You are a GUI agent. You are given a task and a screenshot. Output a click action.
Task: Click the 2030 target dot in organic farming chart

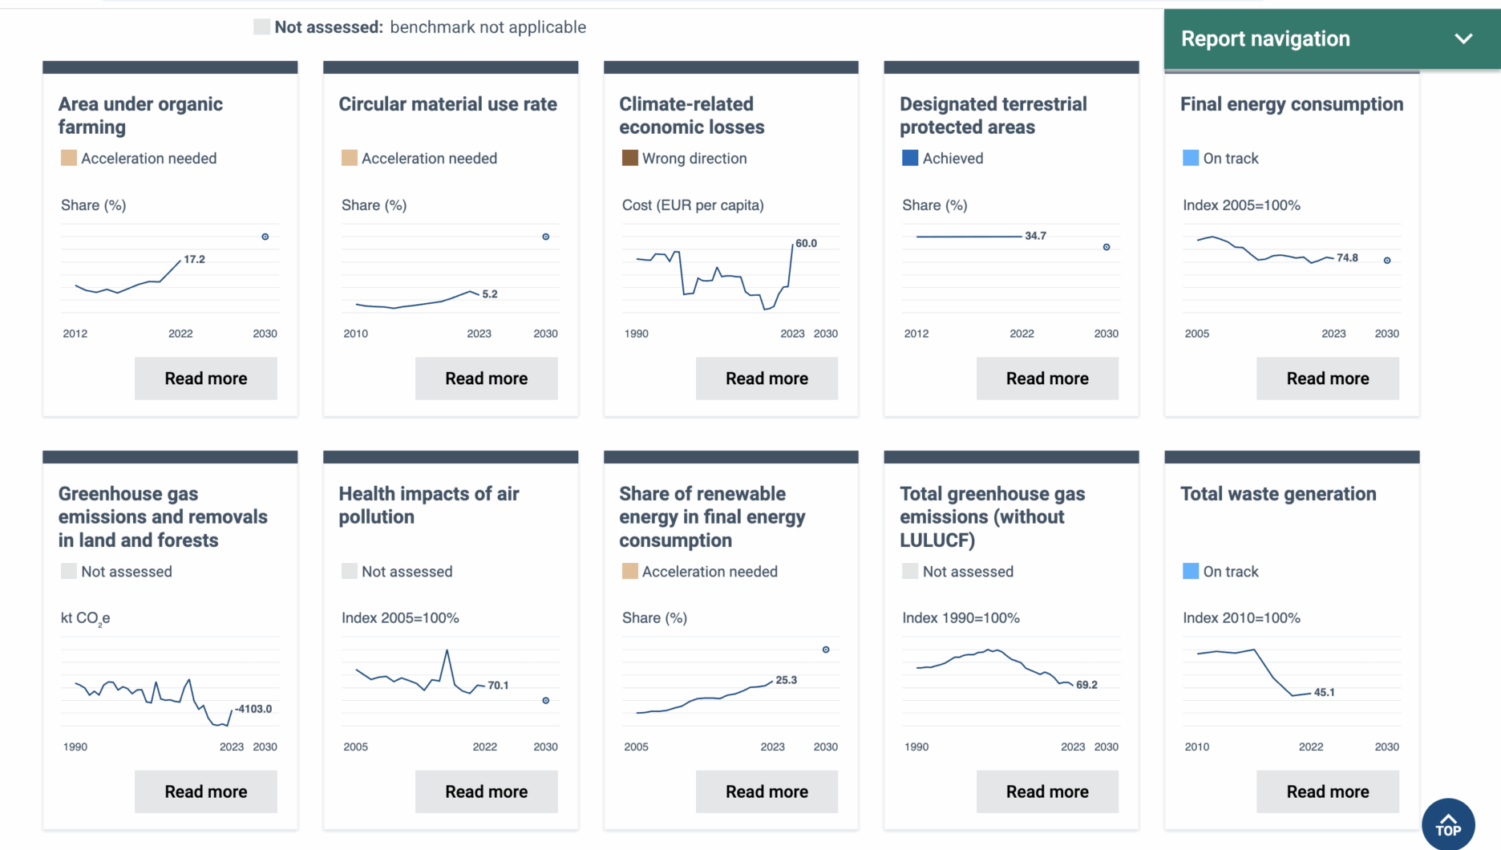[x=265, y=237]
